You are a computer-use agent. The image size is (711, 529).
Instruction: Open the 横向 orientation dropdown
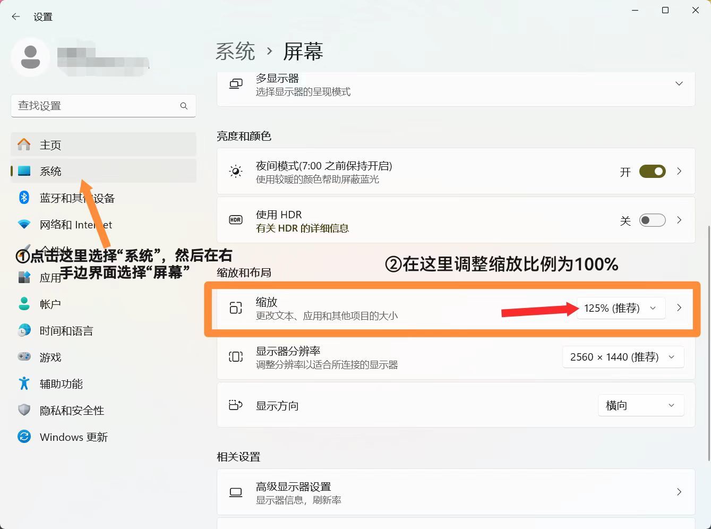click(641, 405)
